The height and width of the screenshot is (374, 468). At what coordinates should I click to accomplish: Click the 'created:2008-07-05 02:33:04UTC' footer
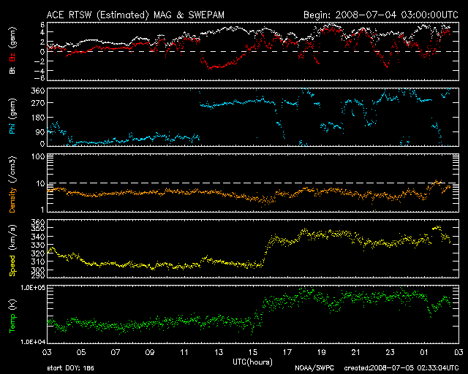[401, 368]
